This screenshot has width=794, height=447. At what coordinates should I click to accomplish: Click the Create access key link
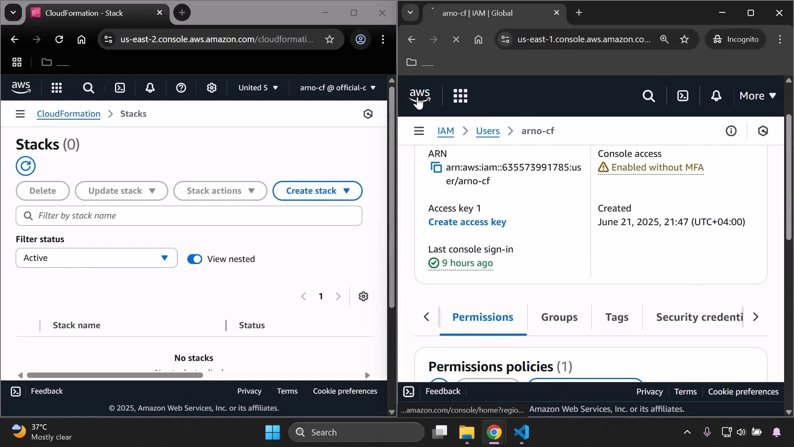[467, 222]
